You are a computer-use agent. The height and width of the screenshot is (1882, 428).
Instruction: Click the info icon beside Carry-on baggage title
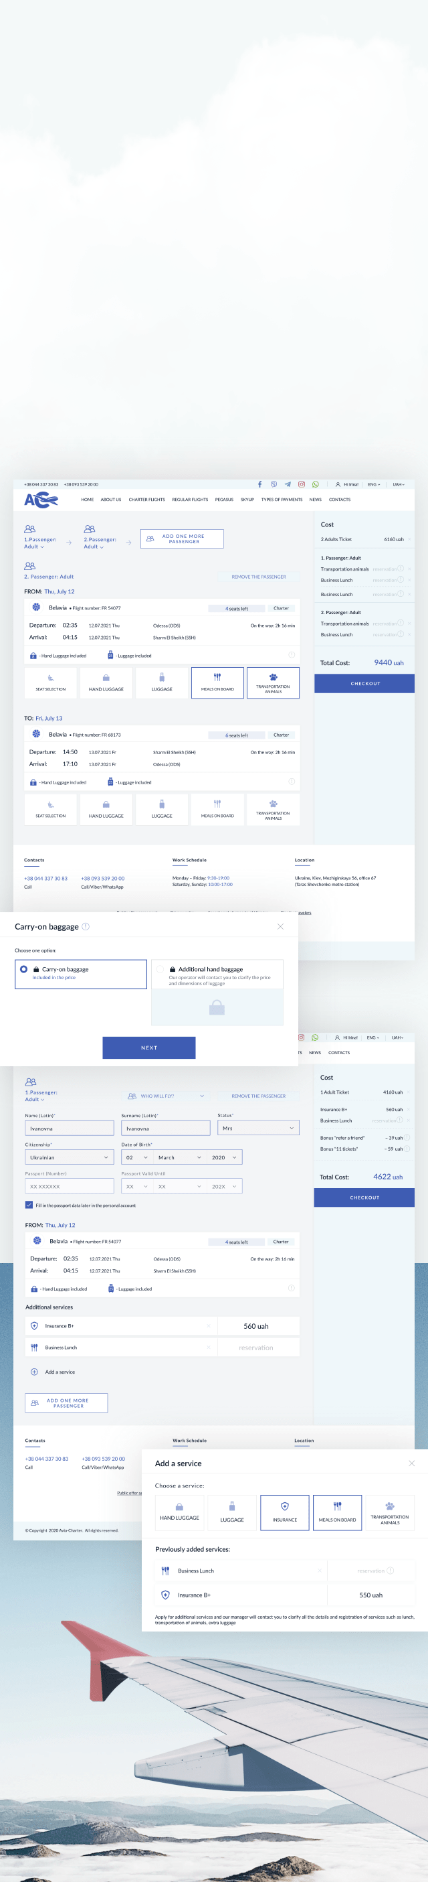click(x=86, y=926)
